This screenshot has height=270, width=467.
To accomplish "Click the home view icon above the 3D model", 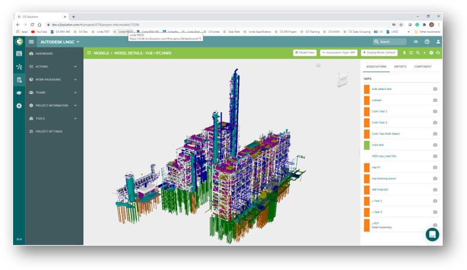I will coord(318,66).
